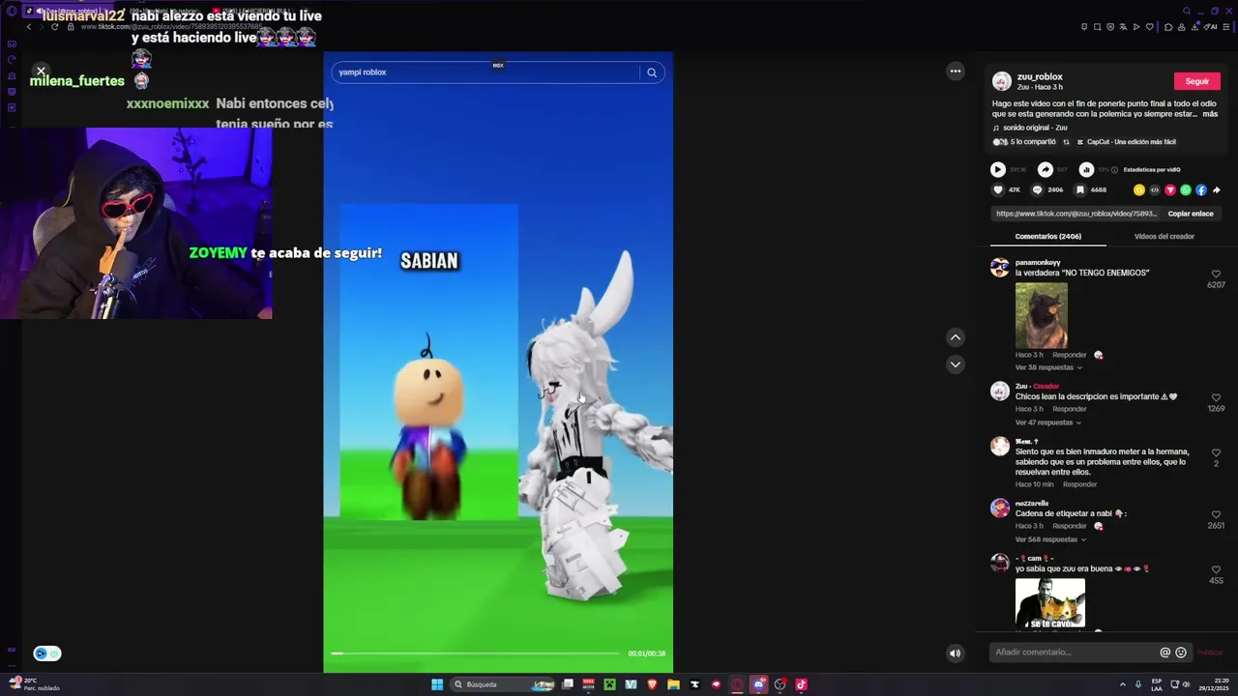Open weather widget showing 20°C

point(35,684)
